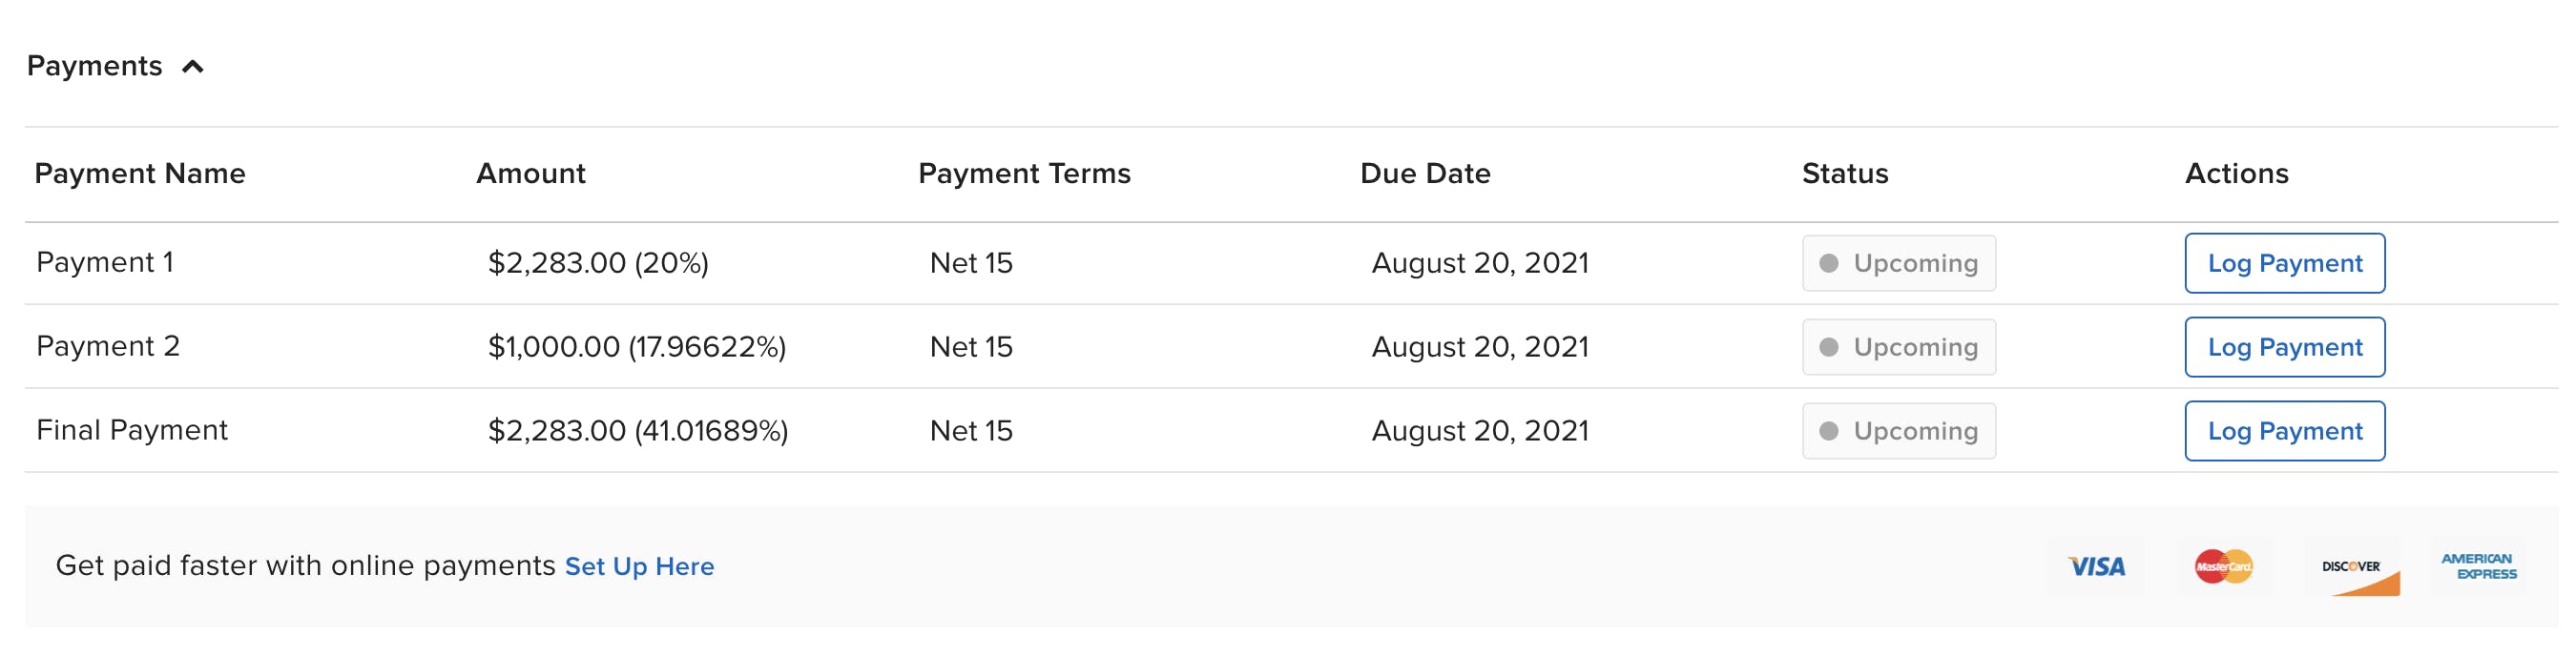
Task: Log payment for Payment 2
Action: (x=2284, y=347)
